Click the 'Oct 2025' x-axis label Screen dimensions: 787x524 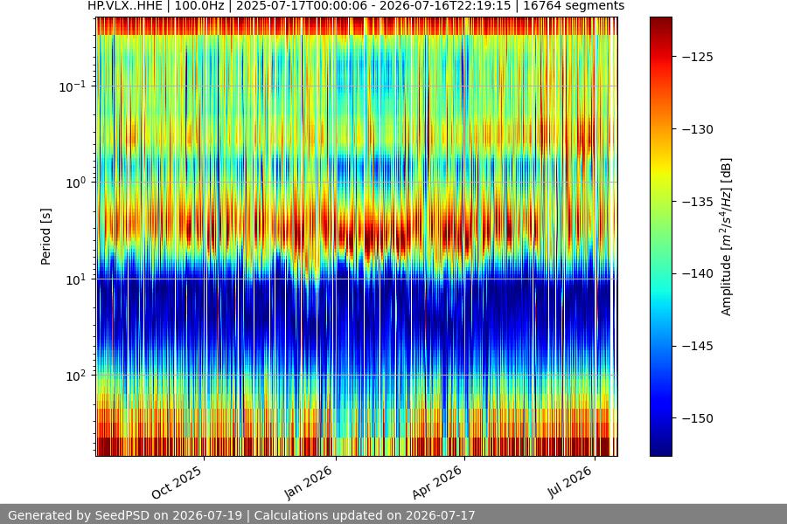coord(177,482)
